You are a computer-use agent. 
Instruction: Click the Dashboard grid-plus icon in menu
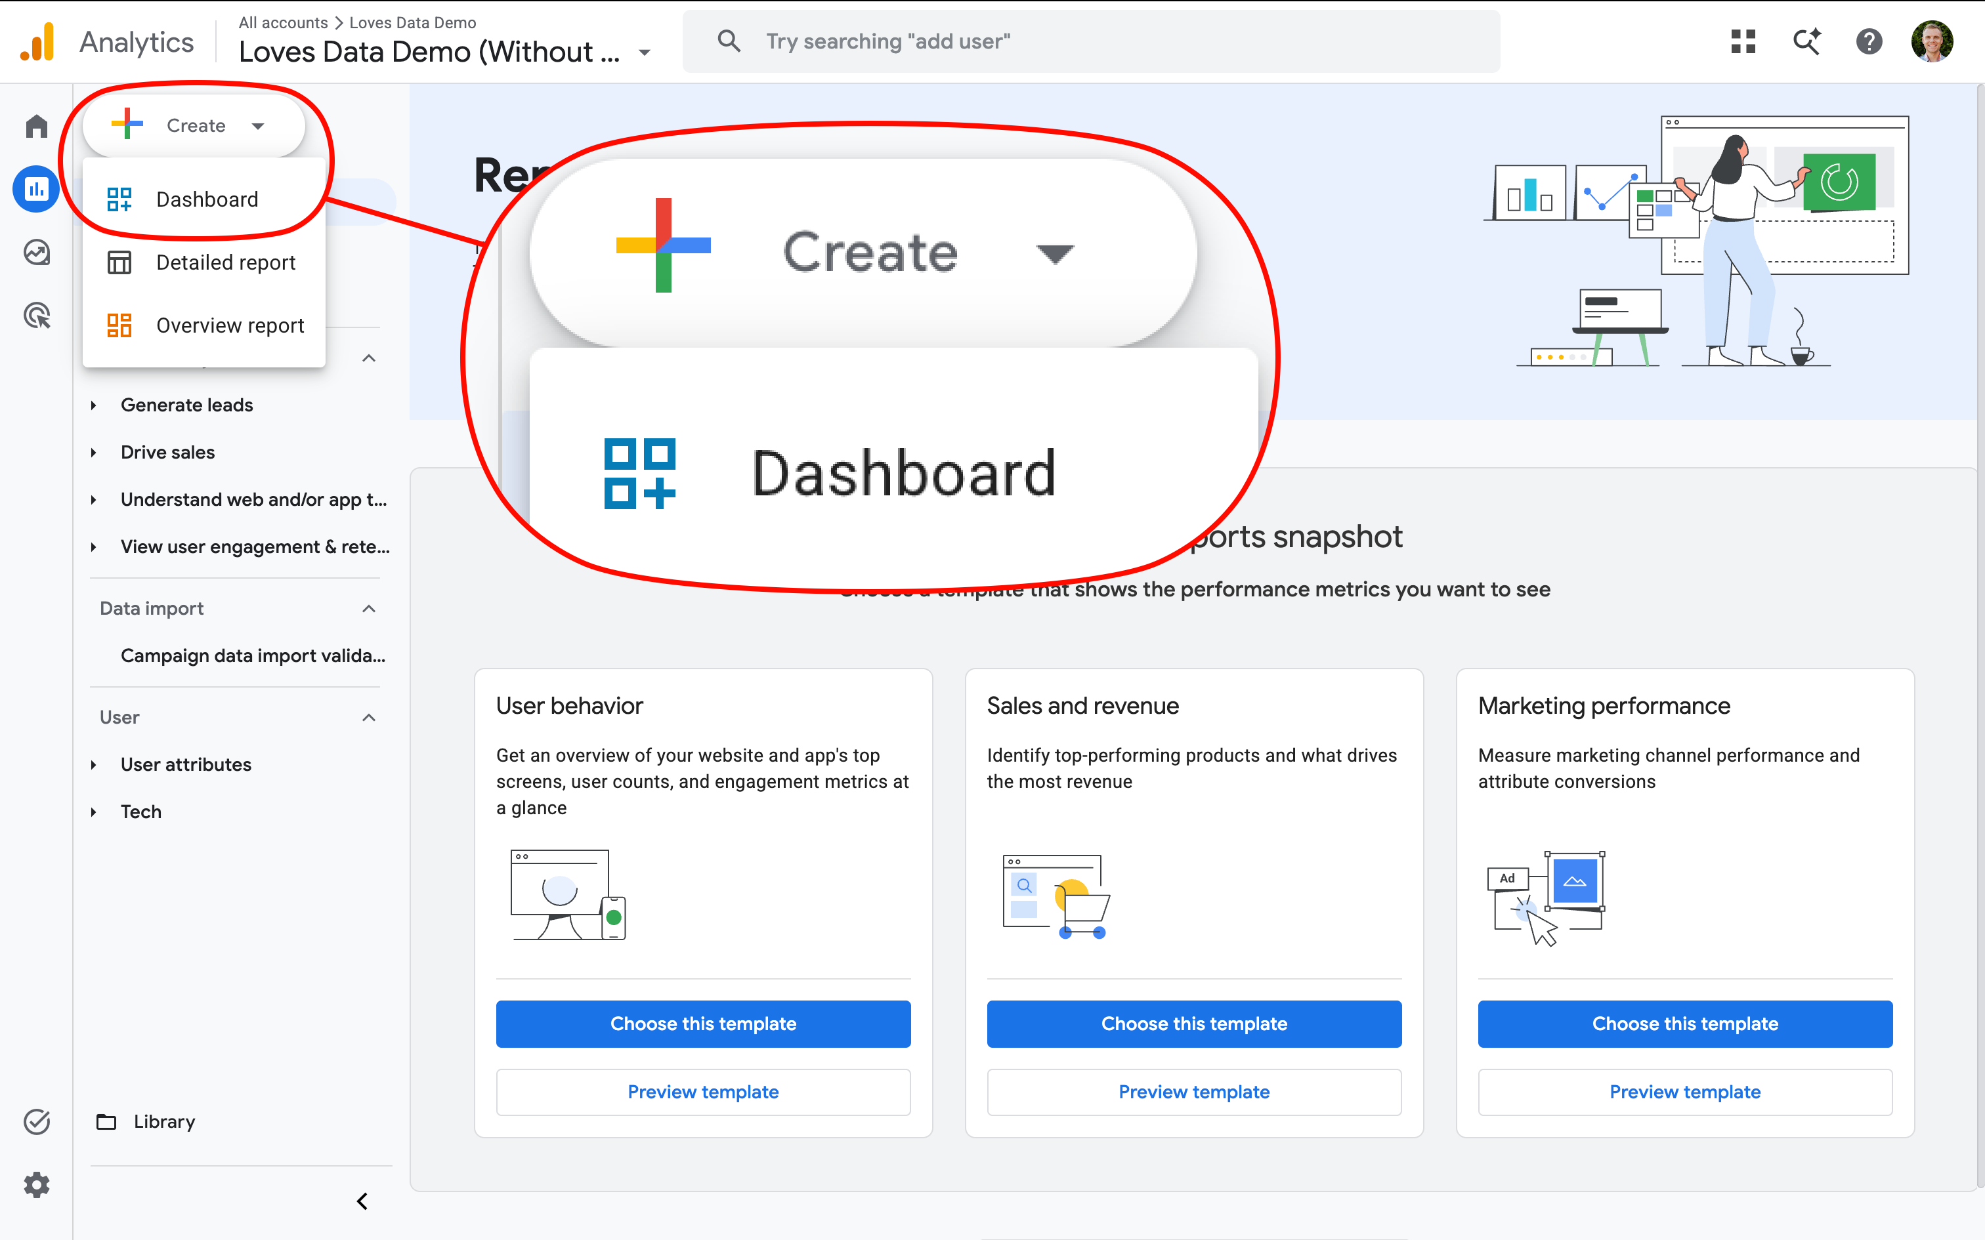(119, 199)
